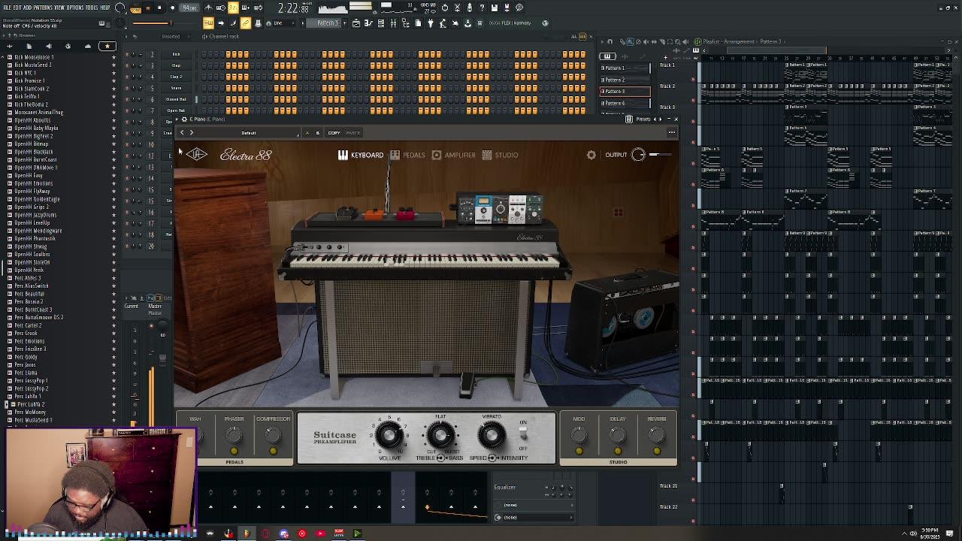Select OpenHH Easy sample in browser
This screenshot has width=962, height=541.
(x=29, y=175)
